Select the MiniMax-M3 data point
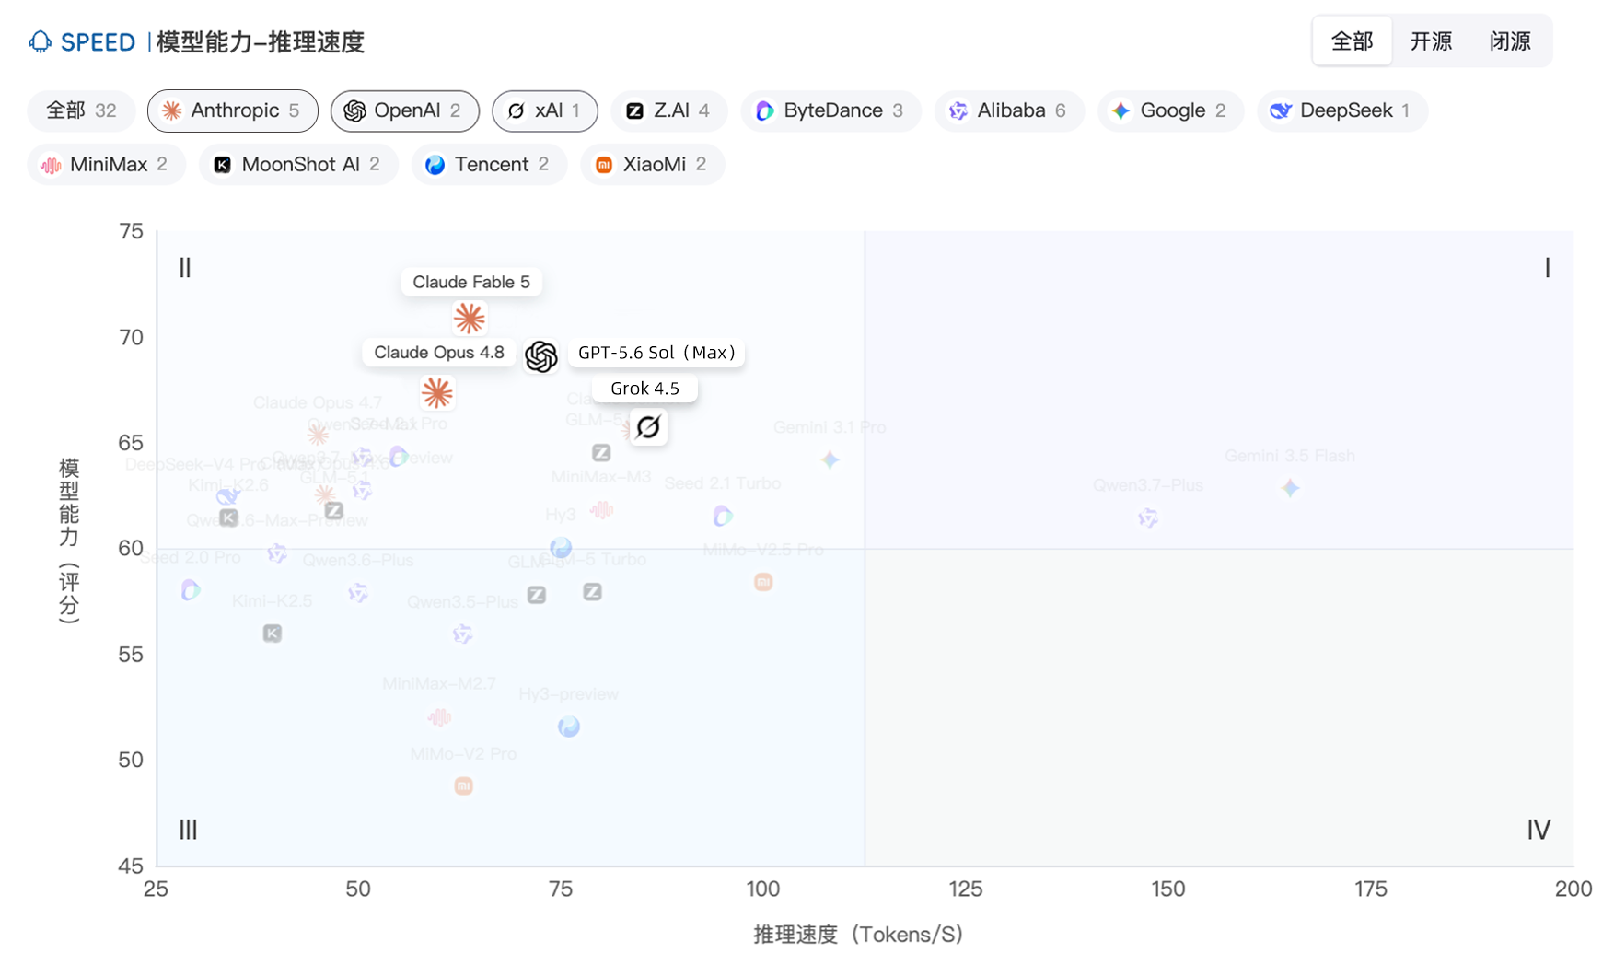Image resolution: width=1614 pixels, height=965 pixels. 601,509
